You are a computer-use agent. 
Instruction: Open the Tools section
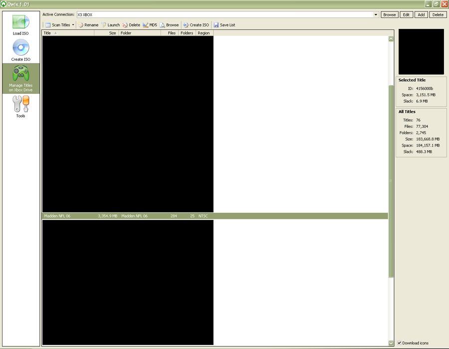[x=20, y=107]
